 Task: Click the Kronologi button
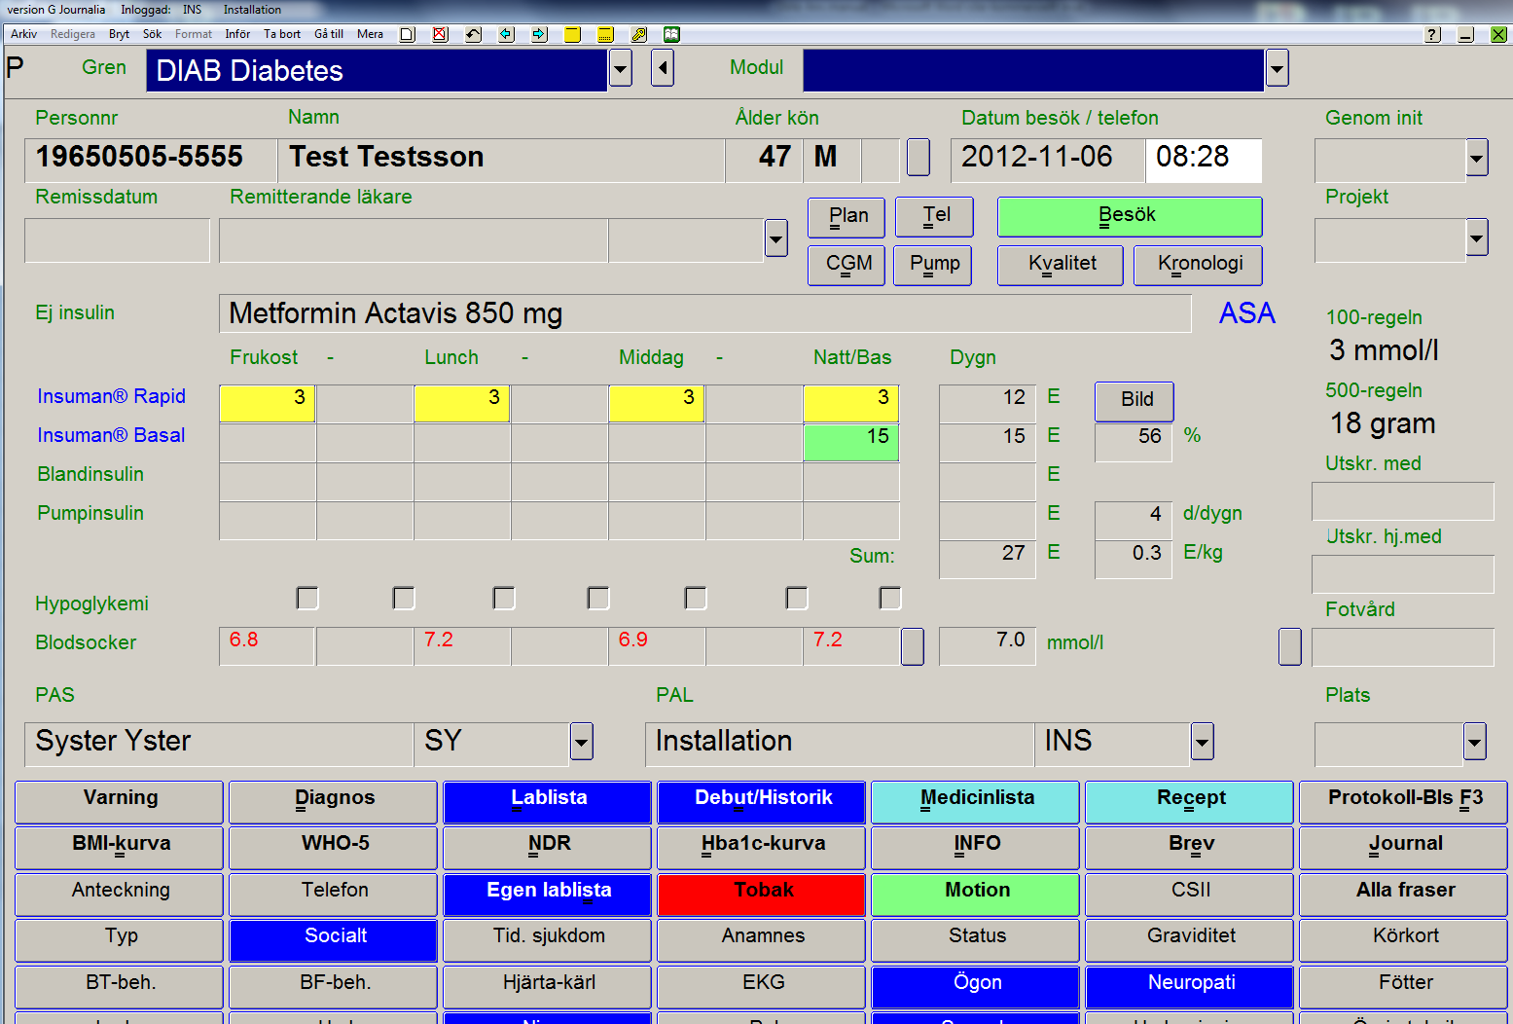[x=1199, y=265]
